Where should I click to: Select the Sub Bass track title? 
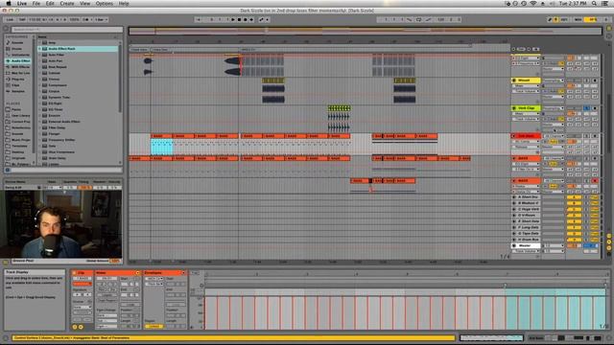[x=526, y=136]
